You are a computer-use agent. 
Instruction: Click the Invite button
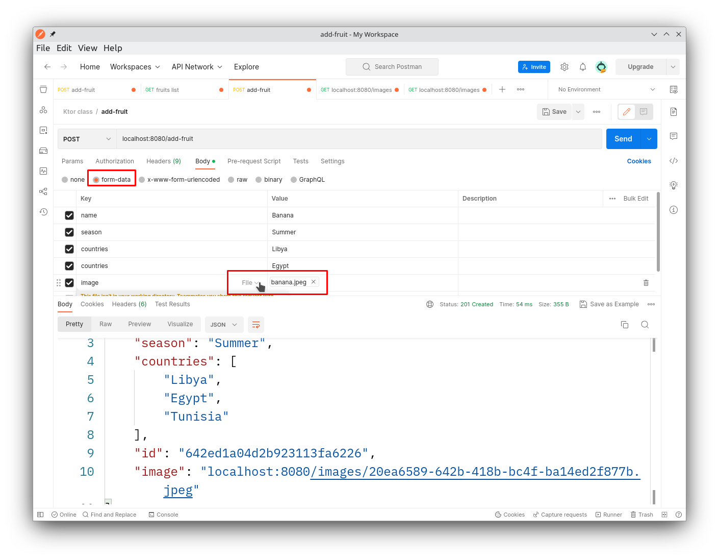pyautogui.click(x=534, y=67)
